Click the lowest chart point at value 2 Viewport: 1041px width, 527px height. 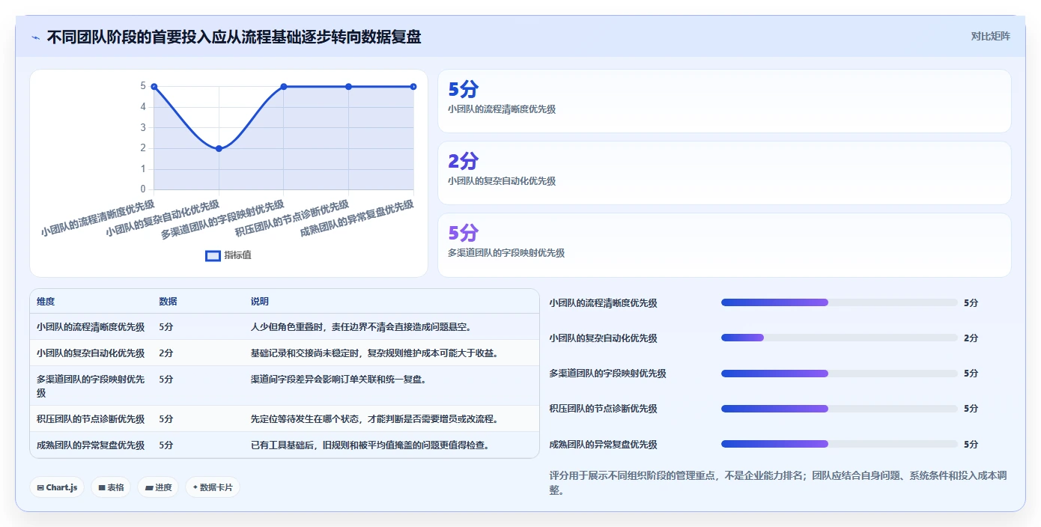coord(219,148)
